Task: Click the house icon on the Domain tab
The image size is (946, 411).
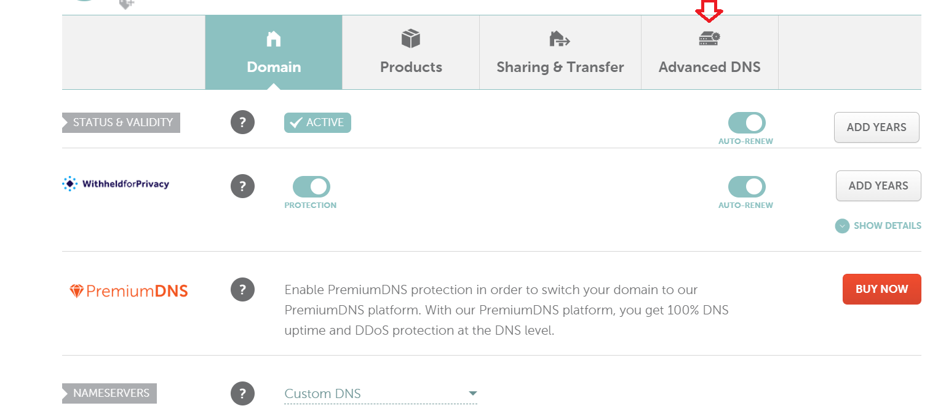Action: click(x=274, y=39)
